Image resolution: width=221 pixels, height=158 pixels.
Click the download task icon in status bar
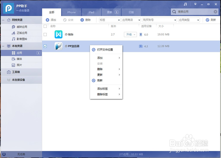(4, 154)
